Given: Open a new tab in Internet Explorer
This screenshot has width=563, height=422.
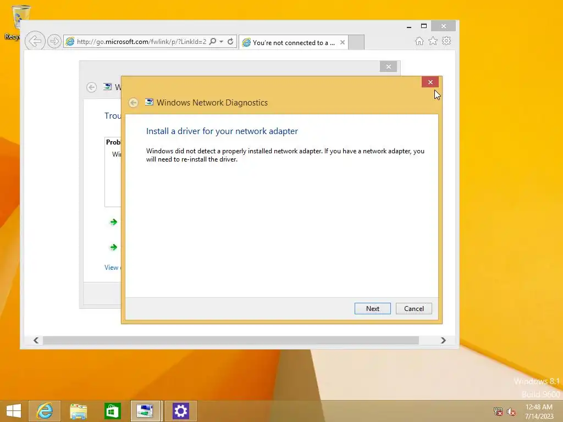Looking at the screenshot, I should [356, 42].
